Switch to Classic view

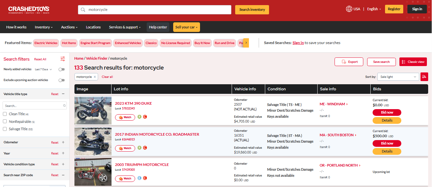(x=413, y=62)
